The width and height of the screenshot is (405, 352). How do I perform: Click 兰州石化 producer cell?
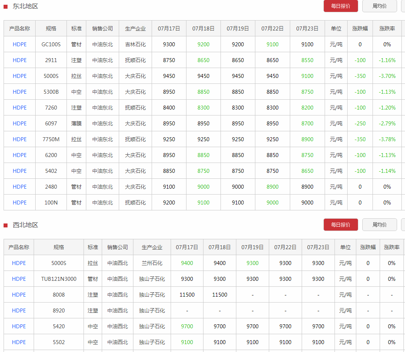coord(152,263)
